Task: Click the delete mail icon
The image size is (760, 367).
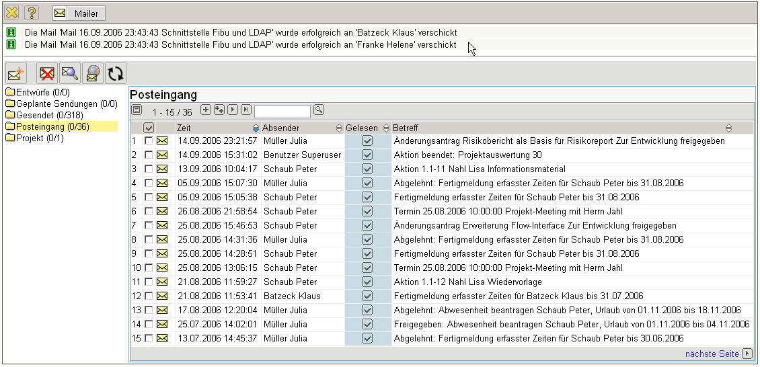Action: [x=47, y=73]
